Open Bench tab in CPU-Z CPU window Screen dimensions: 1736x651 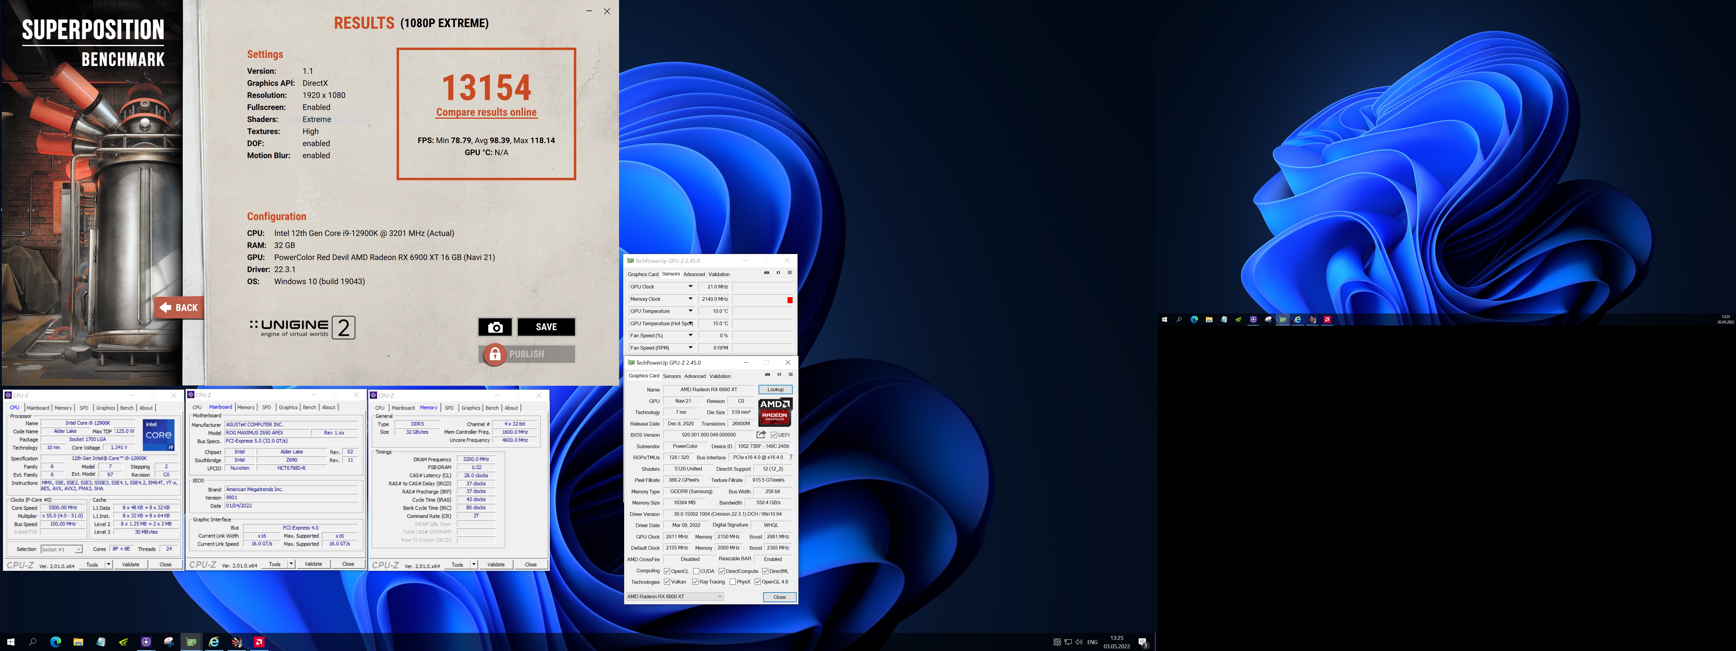[x=127, y=408]
